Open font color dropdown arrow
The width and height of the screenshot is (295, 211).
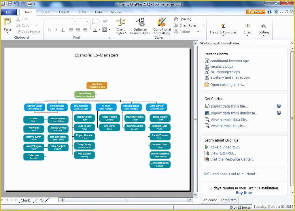100,30
